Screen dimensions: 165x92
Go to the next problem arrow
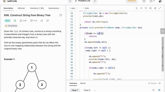95,1
